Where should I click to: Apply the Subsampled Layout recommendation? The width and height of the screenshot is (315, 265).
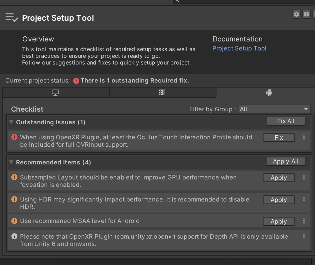click(279, 178)
